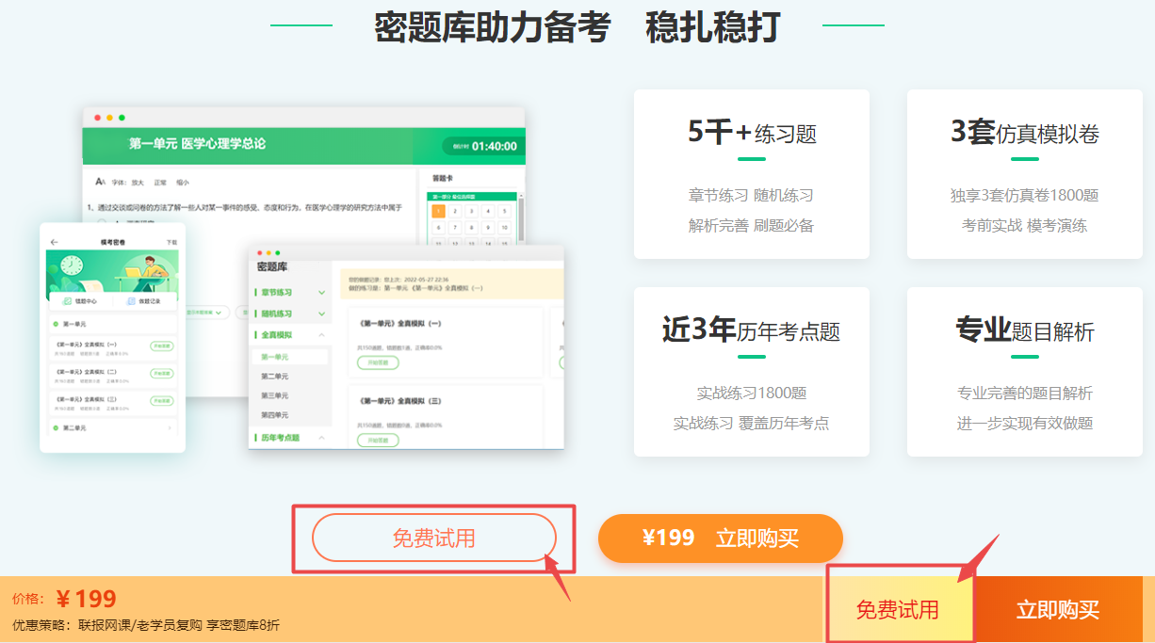Viewport: 1155px width, 643px height.
Task: Open 第三单元 in the sidebar list
Action: pyautogui.click(x=275, y=395)
